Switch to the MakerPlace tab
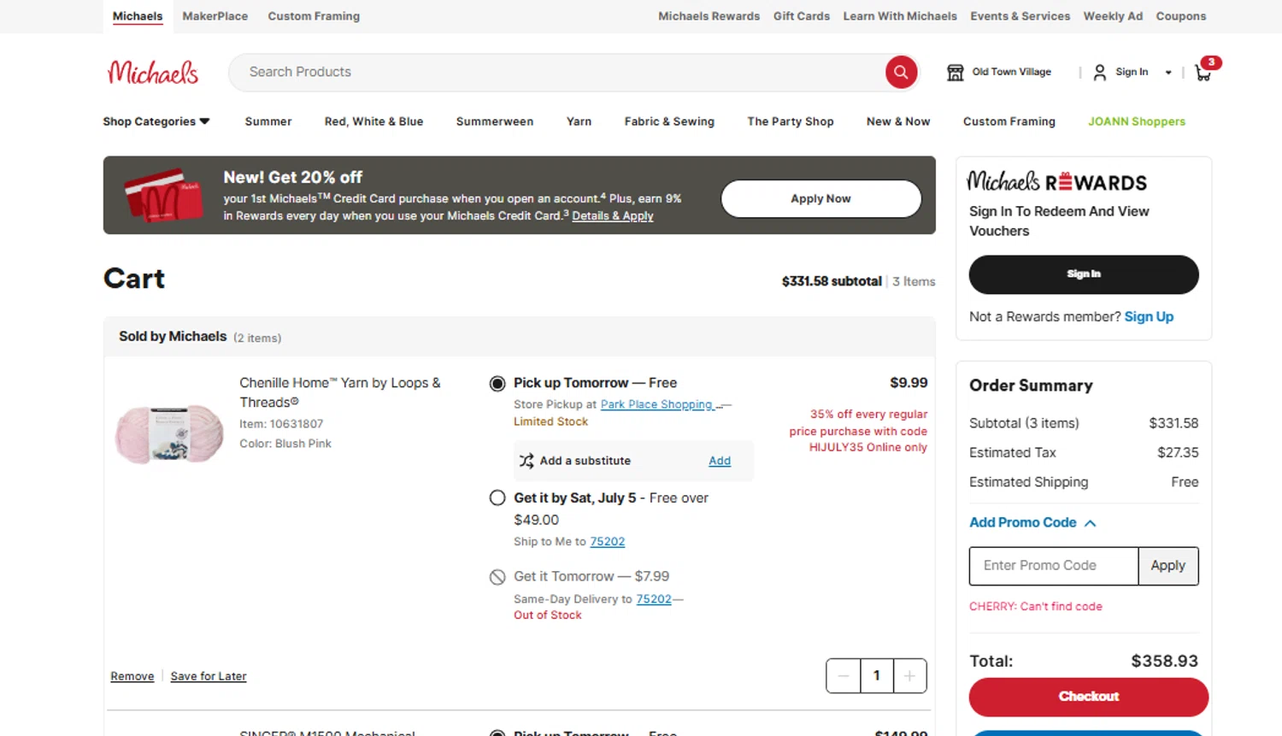This screenshot has height=736, width=1282. coord(215,16)
